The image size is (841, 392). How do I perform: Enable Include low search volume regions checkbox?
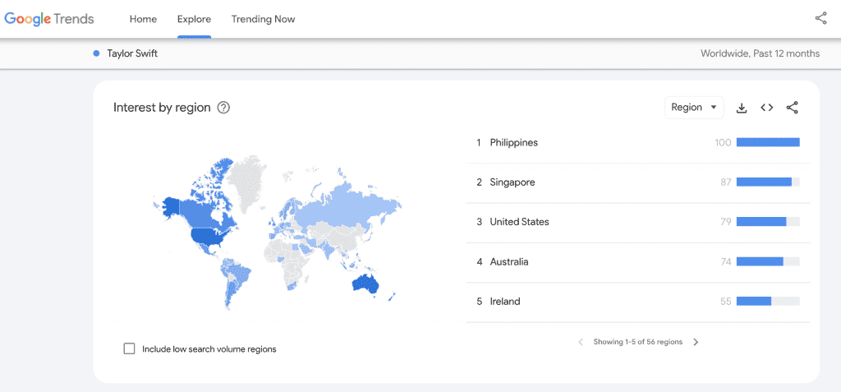[129, 349]
